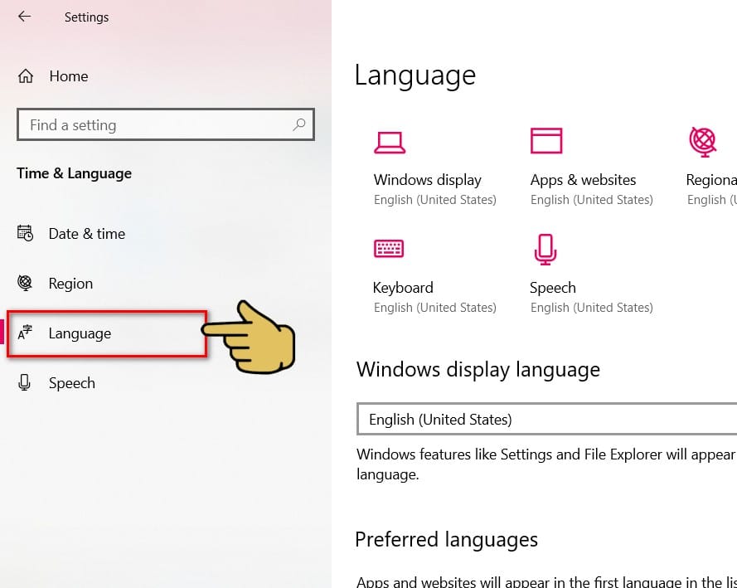Click the magnifier search icon

point(299,124)
